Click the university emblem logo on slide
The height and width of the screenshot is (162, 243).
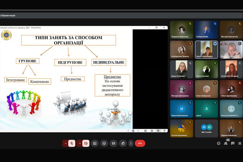[6, 35]
